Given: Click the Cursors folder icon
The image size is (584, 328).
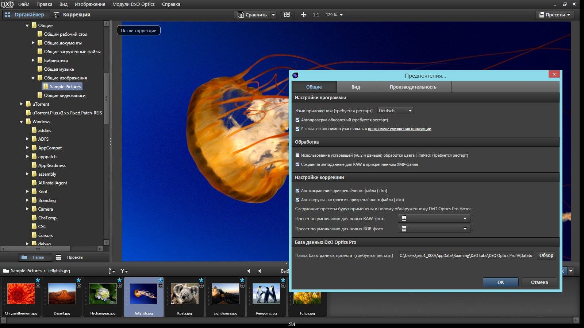Looking at the screenshot, I should pyautogui.click(x=34, y=235).
